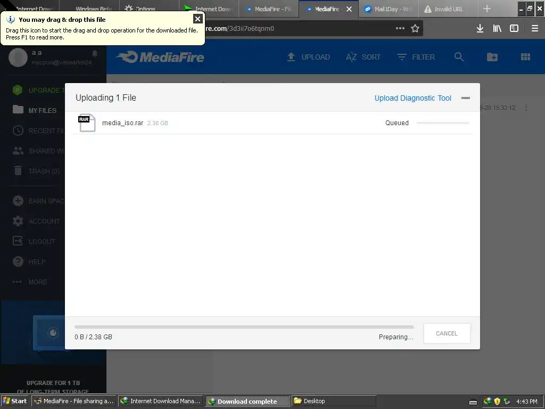Cancel the upload in progress

coord(447,333)
